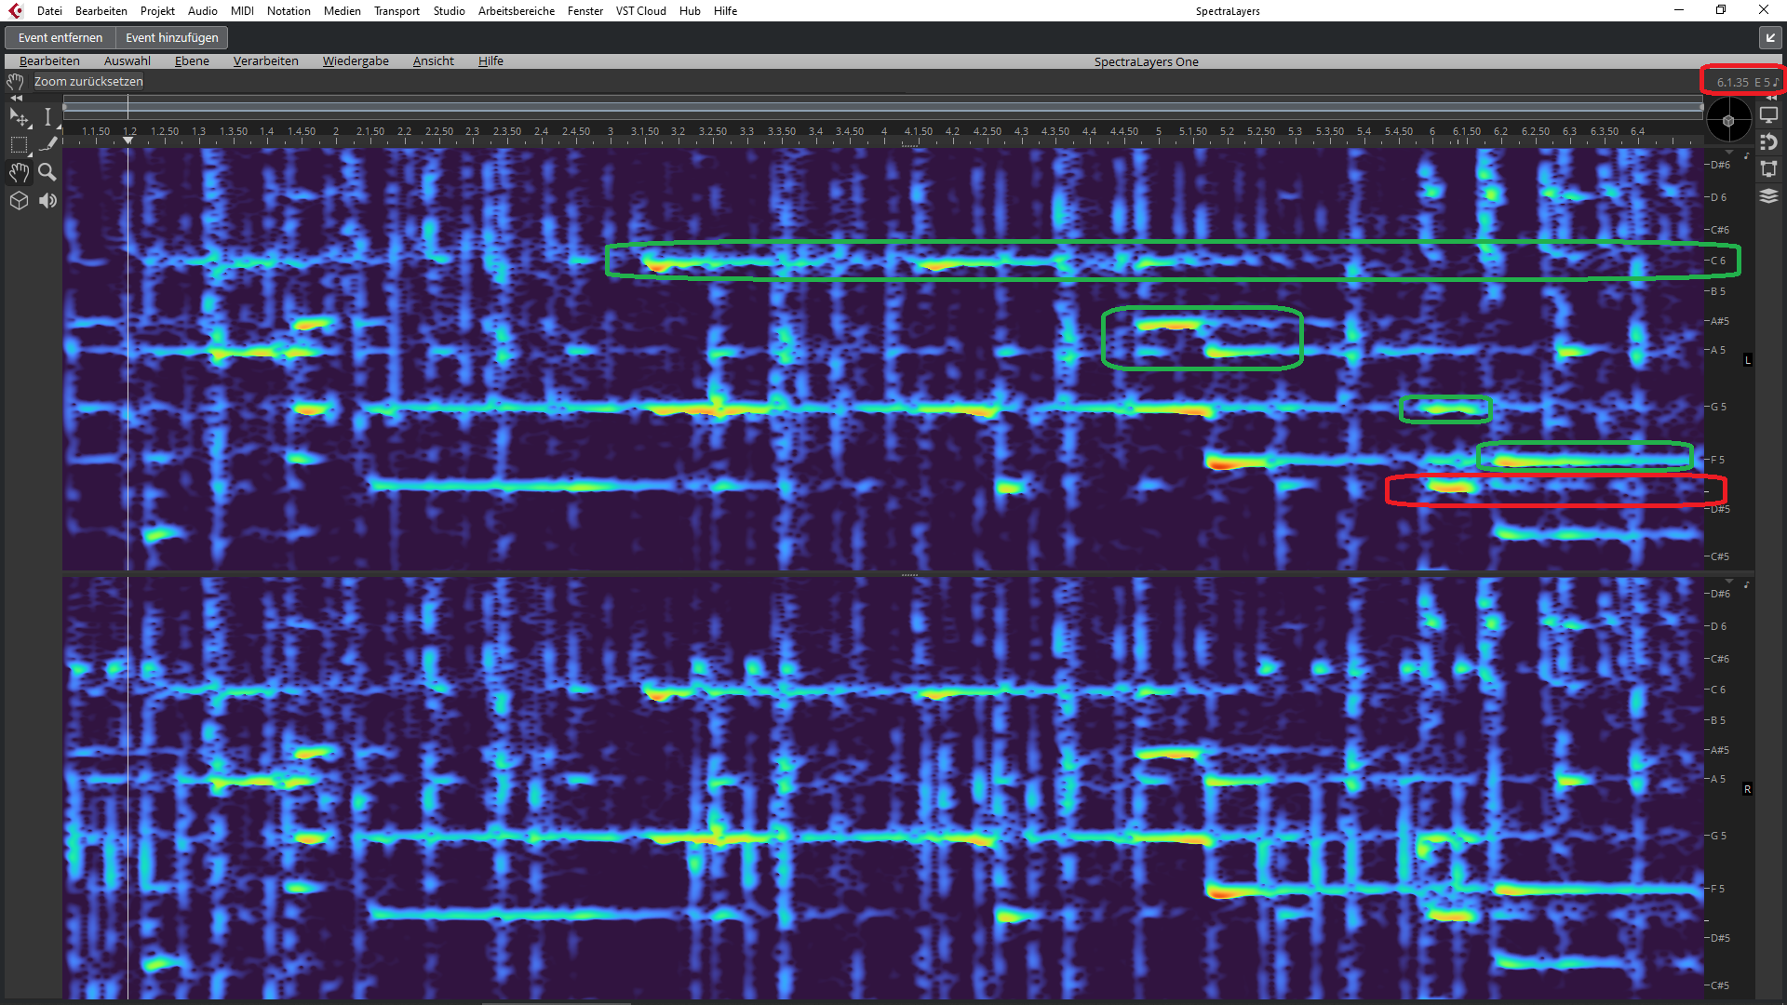
Task: Toggle note scale icon on left channel
Action: coord(1747,155)
